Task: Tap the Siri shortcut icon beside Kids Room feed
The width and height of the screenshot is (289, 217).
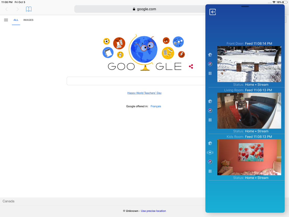Action: tap(210, 162)
